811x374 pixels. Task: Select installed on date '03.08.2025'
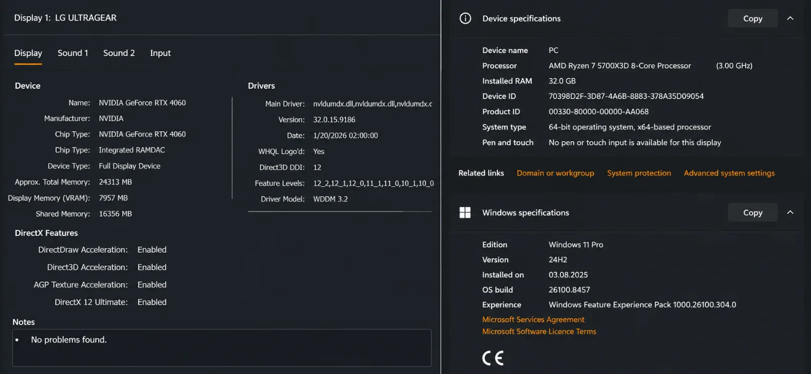[568, 275]
